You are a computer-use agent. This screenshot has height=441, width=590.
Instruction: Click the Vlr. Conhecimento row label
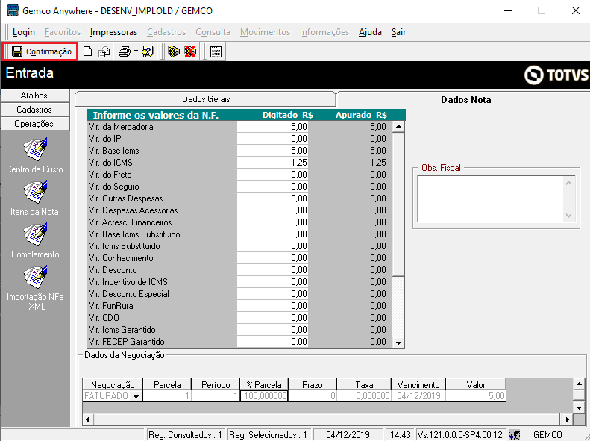coord(121,258)
